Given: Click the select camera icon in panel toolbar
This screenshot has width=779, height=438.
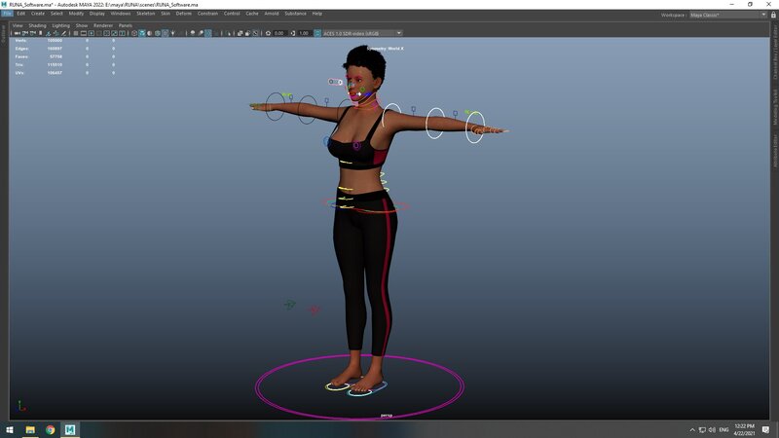Looking at the screenshot, I should [x=16, y=33].
